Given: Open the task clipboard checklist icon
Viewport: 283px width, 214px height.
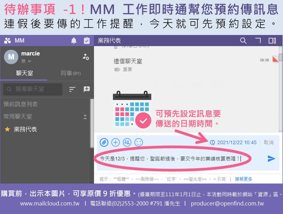Looking at the screenshot, I should pyautogui.click(x=87, y=41).
